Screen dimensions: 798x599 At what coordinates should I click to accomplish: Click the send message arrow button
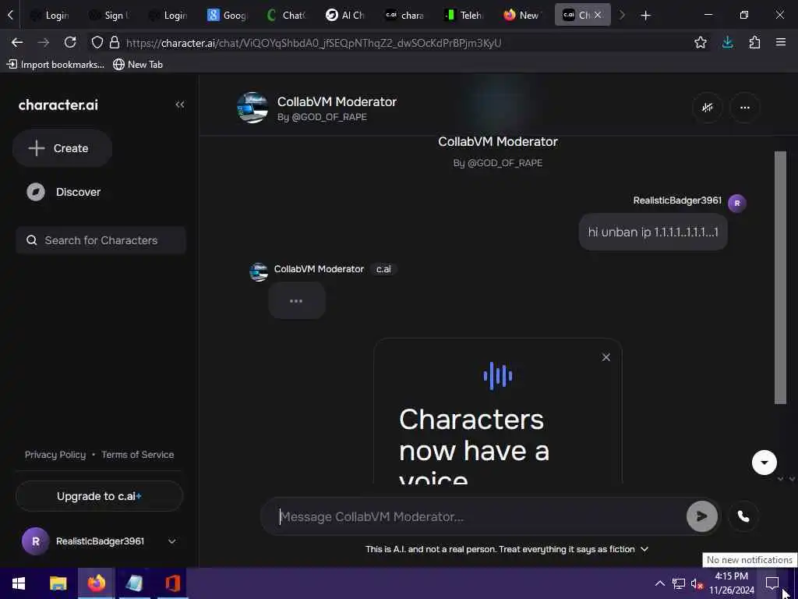[x=702, y=516]
